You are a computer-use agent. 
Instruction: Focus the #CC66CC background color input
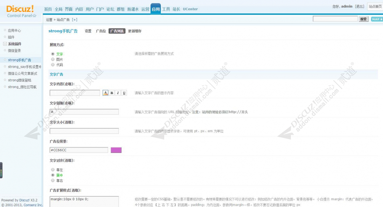79,150
